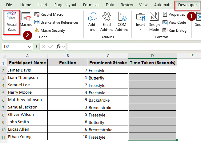Expand the dropdown next to fx
This screenshot has height=143, width=201.
click(x=63, y=47)
